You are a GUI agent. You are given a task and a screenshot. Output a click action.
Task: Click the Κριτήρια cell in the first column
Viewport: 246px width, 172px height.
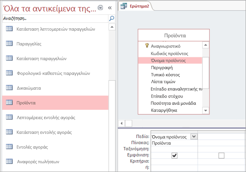[x=174, y=161]
